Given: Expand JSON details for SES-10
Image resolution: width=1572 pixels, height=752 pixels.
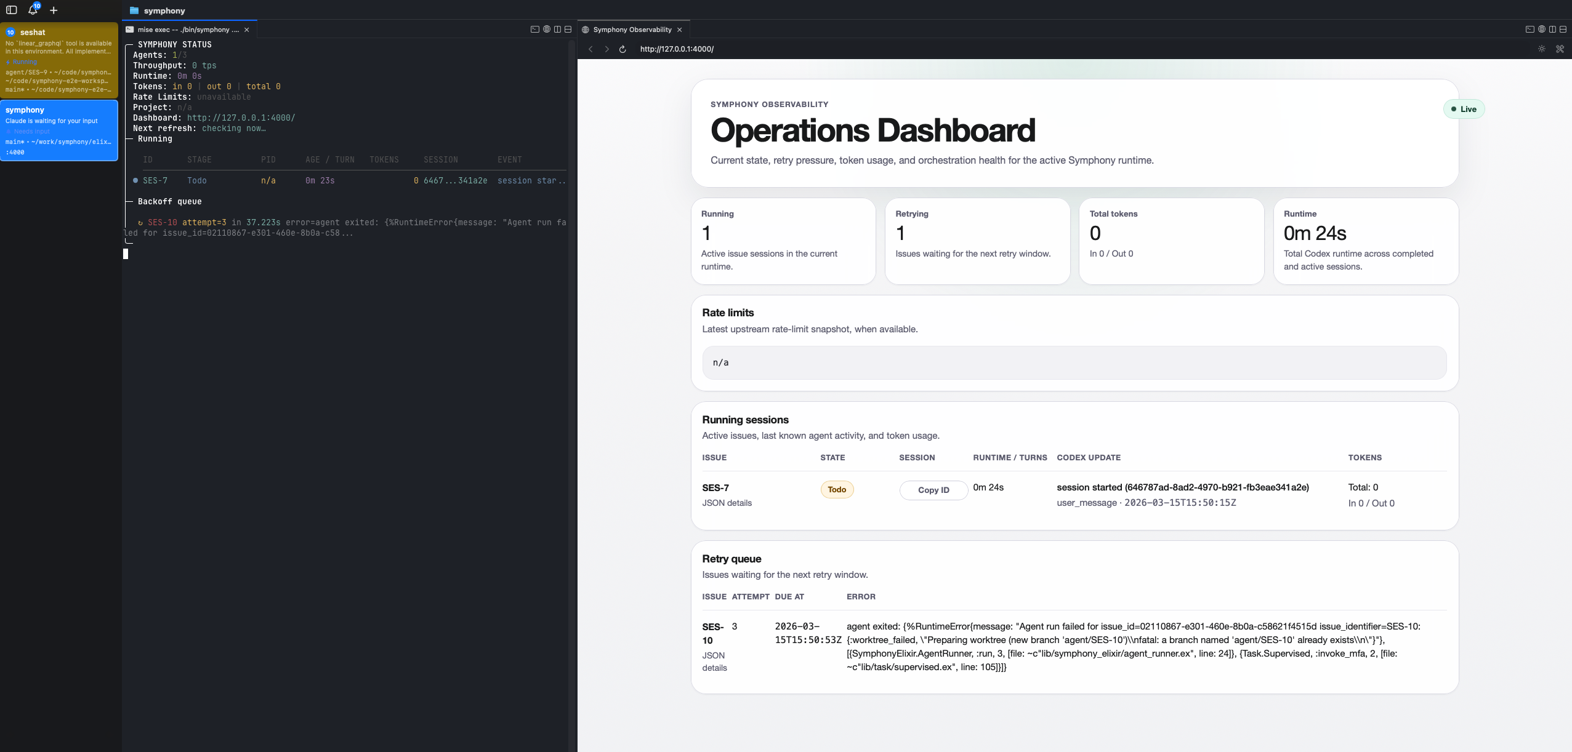Looking at the screenshot, I should pyautogui.click(x=714, y=661).
